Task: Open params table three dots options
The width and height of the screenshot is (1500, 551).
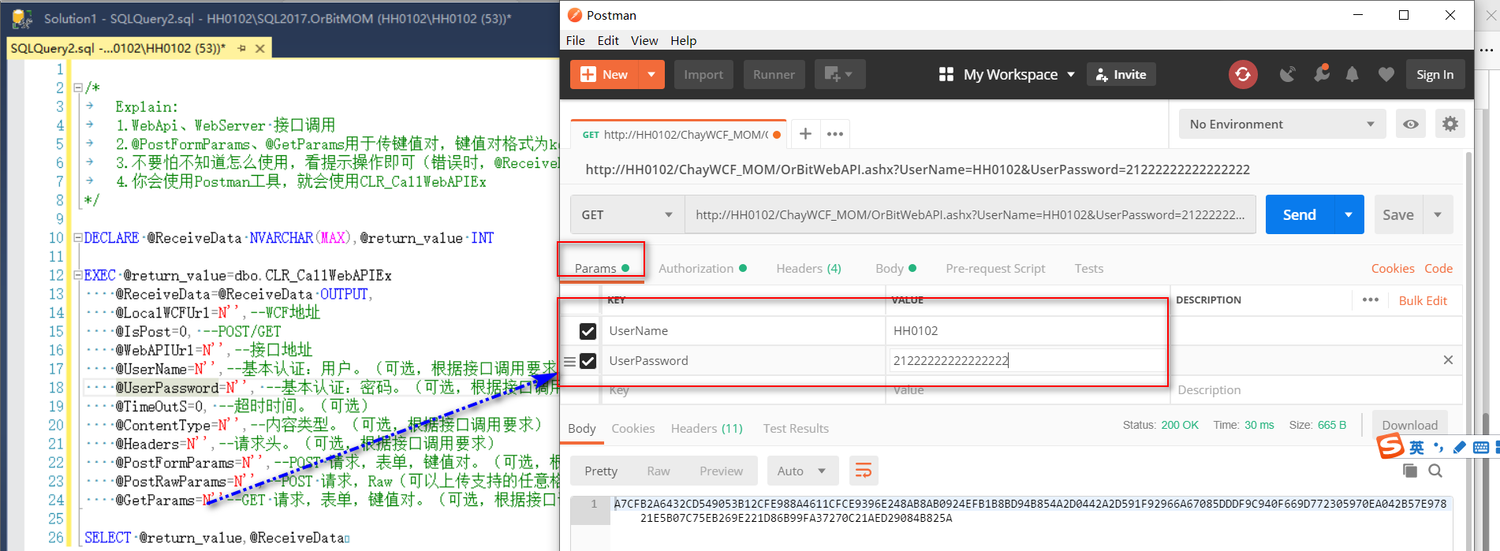Action: (1370, 300)
